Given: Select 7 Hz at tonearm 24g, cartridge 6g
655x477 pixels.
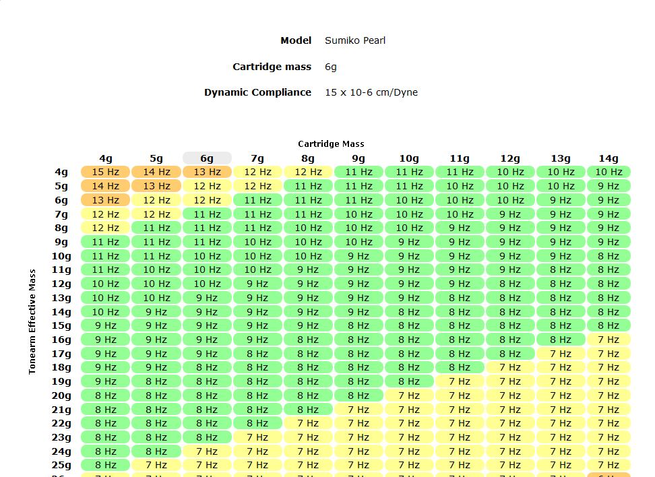Looking at the screenshot, I should [x=207, y=451].
